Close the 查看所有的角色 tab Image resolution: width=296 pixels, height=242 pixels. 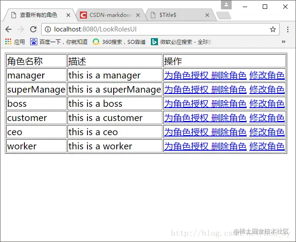[x=68, y=15]
